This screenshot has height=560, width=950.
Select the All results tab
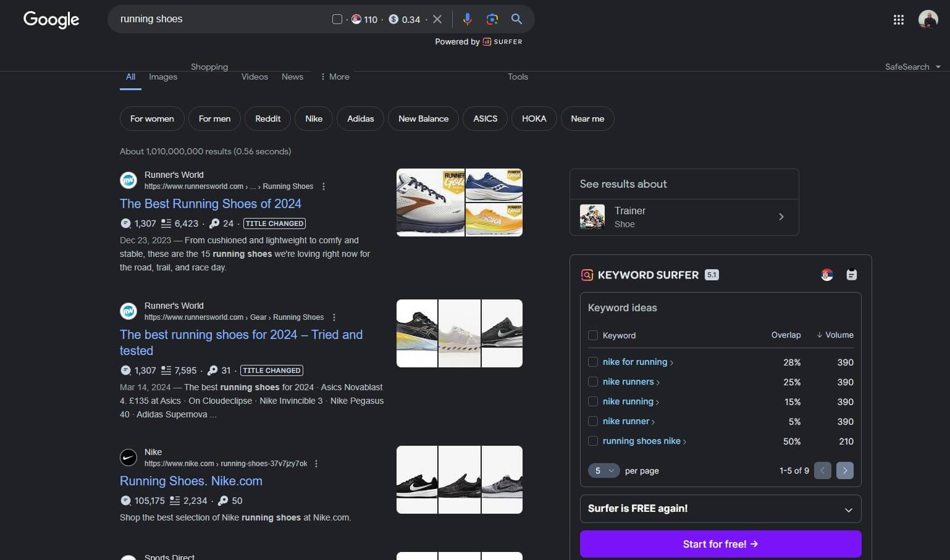pos(130,77)
